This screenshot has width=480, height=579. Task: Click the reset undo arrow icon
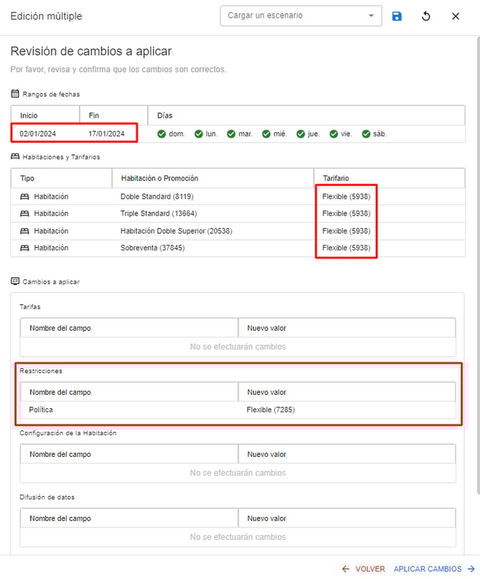pos(426,16)
